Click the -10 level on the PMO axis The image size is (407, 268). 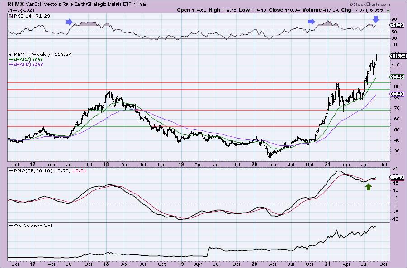[x=394, y=219]
